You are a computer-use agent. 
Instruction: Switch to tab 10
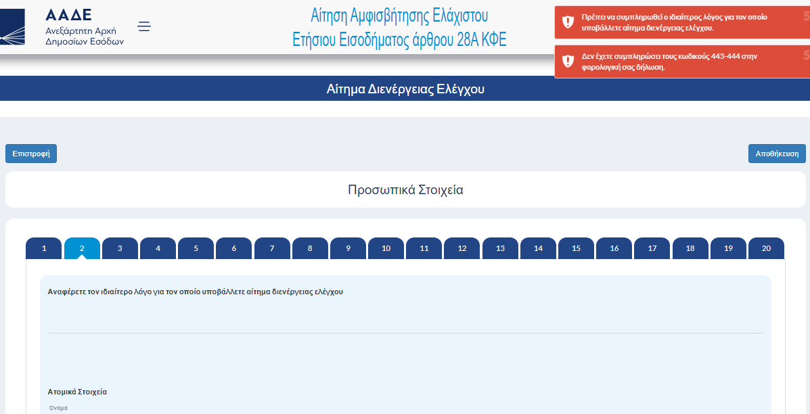coord(386,248)
